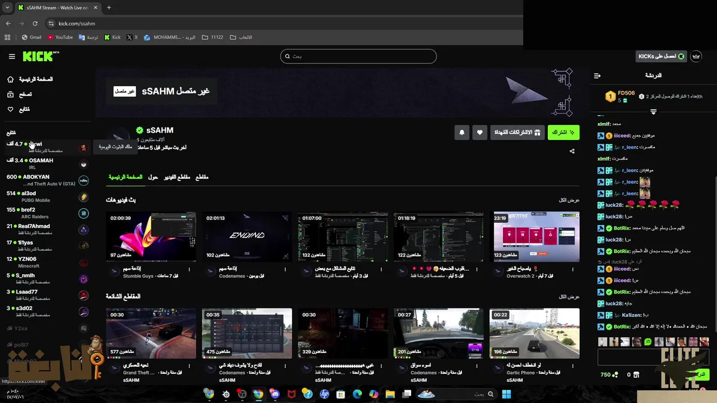This screenshot has height=403, width=717.
Task: Click the browser reload button
Action: [35, 24]
